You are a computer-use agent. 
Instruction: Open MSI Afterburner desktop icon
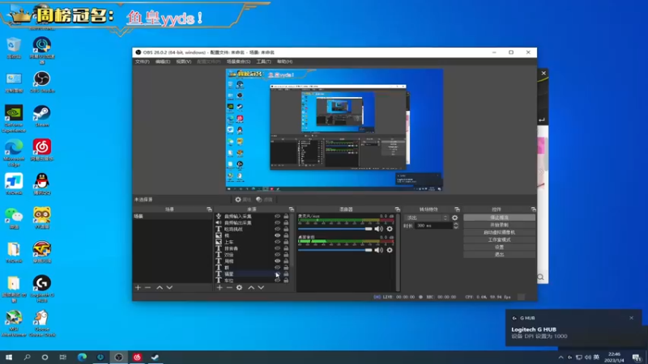click(x=14, y=323)
